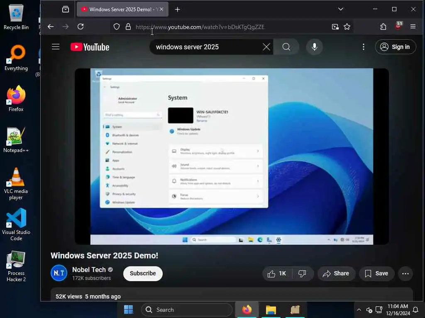
Task: Open the Firefox application menu
Action: (413, 26)
